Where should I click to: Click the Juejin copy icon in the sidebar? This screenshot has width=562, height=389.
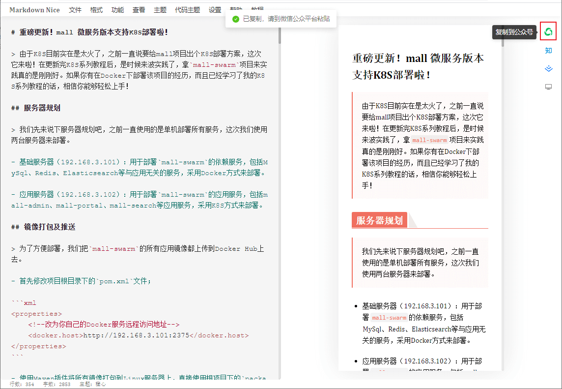[548, 68]
